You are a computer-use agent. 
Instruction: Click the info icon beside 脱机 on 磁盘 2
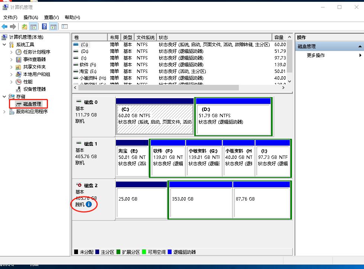click(x=89, y=204)
